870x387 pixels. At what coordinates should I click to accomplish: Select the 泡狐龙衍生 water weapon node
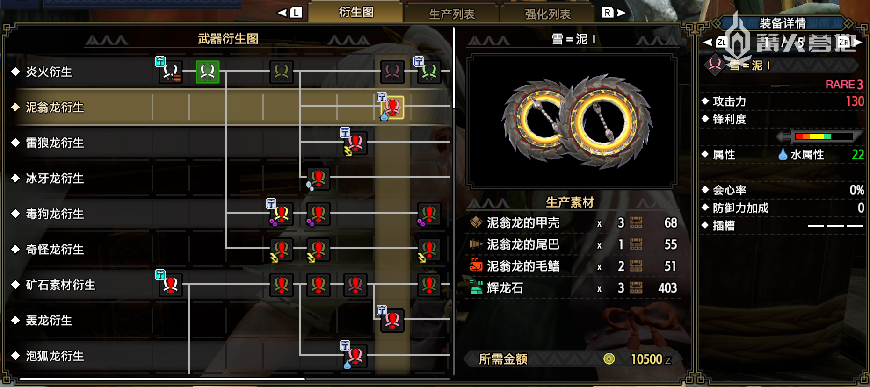pos(355,356)
